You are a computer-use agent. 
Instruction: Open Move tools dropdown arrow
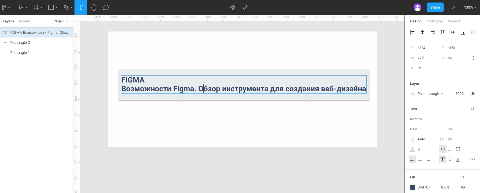tap(26, 8)
